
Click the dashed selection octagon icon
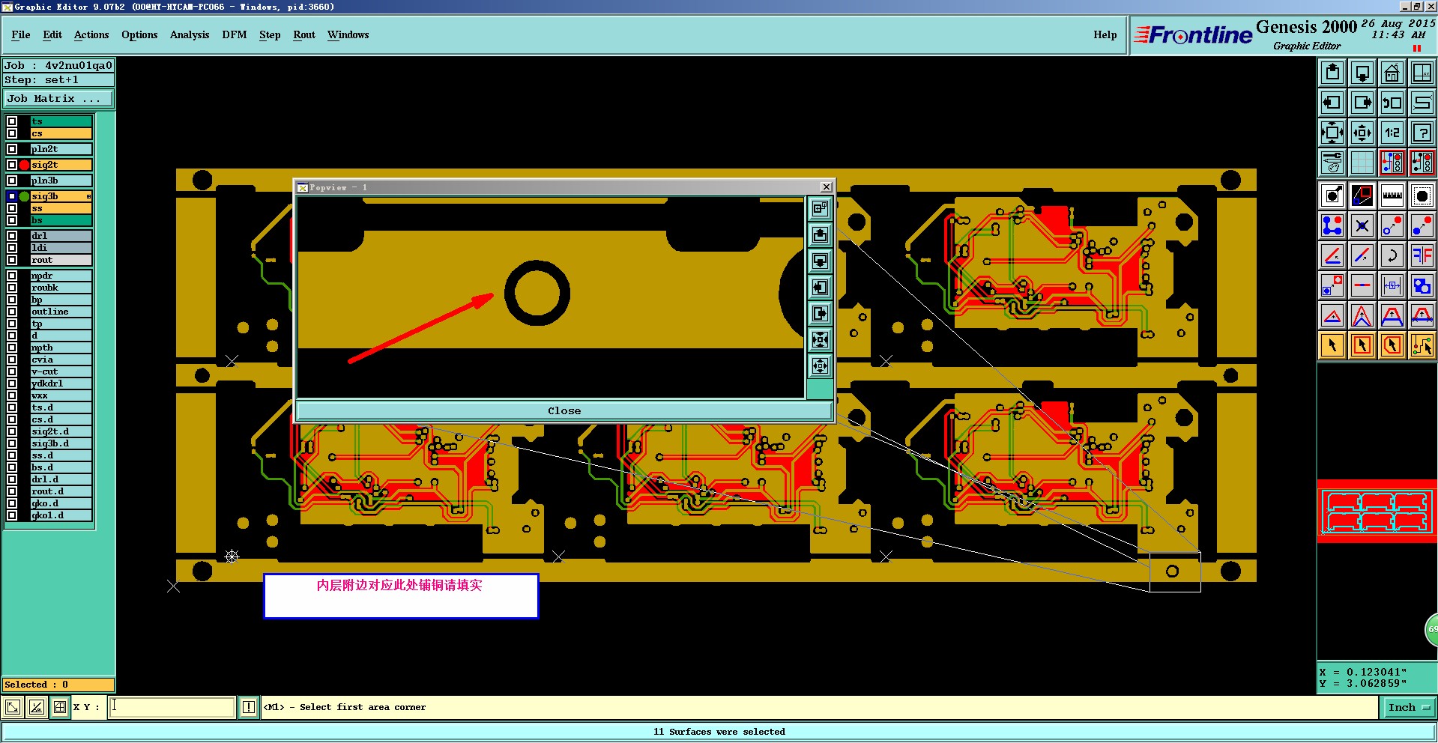tap(1422, 196)
